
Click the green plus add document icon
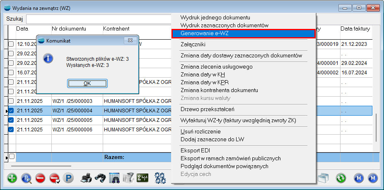pyautogui.click(x=12, y=178)
